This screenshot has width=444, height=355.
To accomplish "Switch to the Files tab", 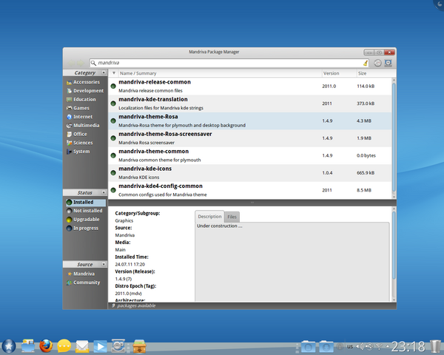I will [232, 217].
